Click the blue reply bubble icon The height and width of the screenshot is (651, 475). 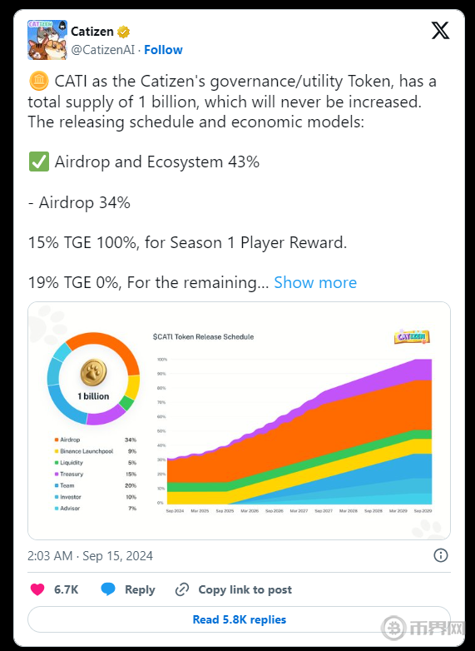click(x=108, y=589)
